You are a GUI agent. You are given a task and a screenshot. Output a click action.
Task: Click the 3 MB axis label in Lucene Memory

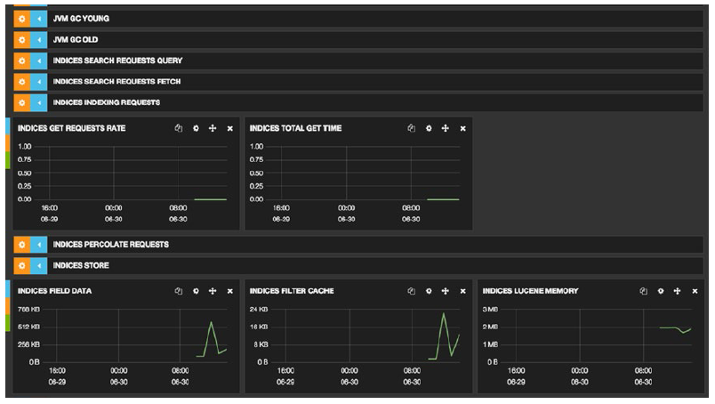click(490, 310)
